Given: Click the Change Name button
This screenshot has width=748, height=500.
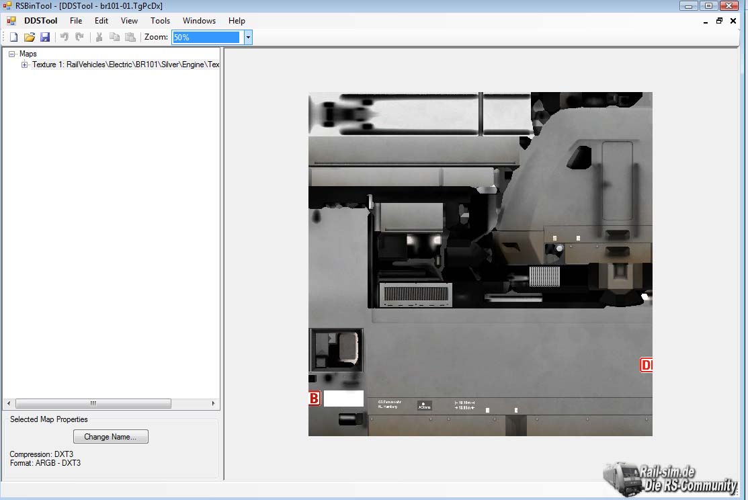Looking at the screenshot, I should [110, 437].
